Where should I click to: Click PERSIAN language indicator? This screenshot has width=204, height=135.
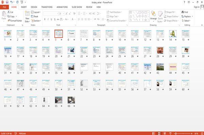22,133
